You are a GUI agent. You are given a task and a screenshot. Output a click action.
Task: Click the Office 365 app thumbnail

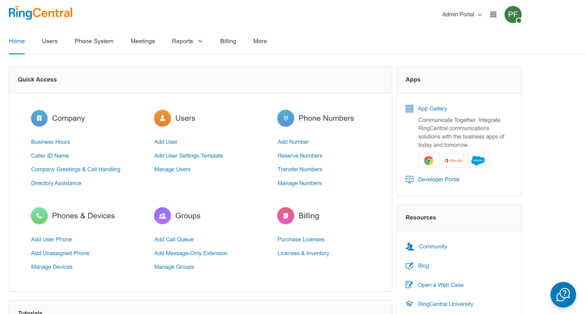coord(453,160)
